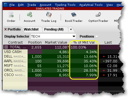This screenshot has width=130, height=100.
Task: Expand the TOTAL row
Action: (x=6, y=47)
